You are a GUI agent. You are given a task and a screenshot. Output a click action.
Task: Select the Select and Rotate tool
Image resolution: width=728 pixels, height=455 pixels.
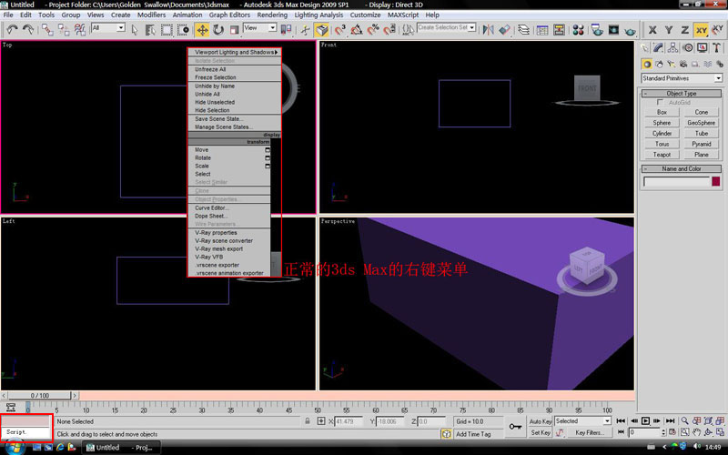(219, 29)
